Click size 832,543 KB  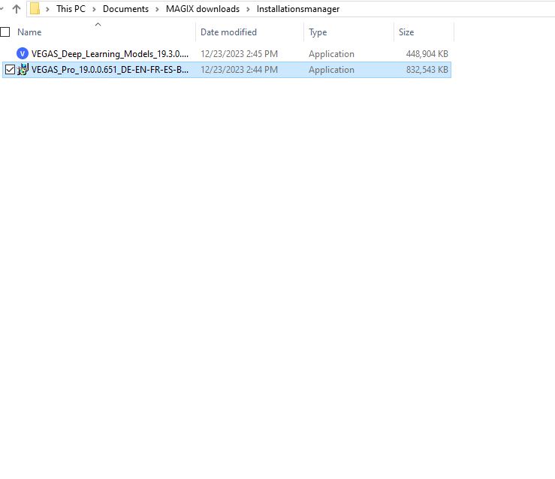427,70
